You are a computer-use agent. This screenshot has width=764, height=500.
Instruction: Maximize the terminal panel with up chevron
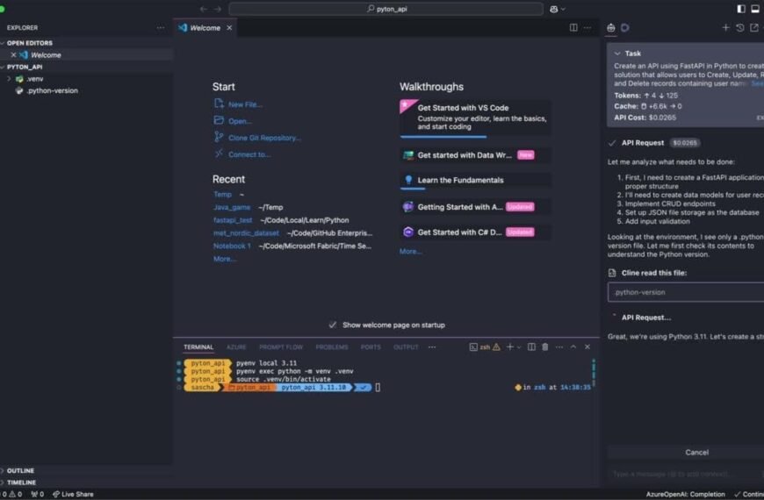coord(573,347)
